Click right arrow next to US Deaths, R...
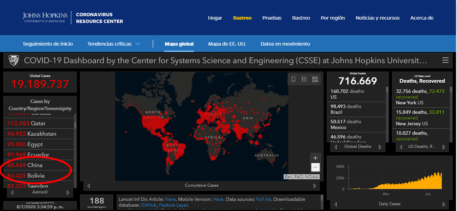 pos(443,147)
